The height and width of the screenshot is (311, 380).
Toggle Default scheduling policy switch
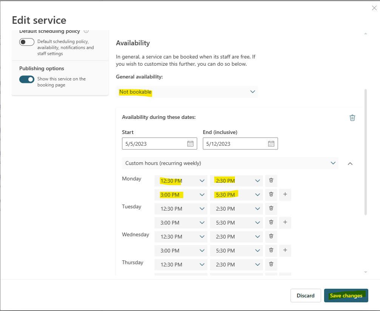click(27, 42)
